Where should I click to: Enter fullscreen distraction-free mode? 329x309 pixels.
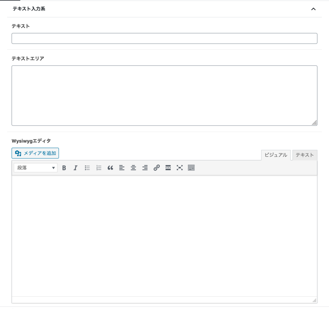(x=180, y=168)
